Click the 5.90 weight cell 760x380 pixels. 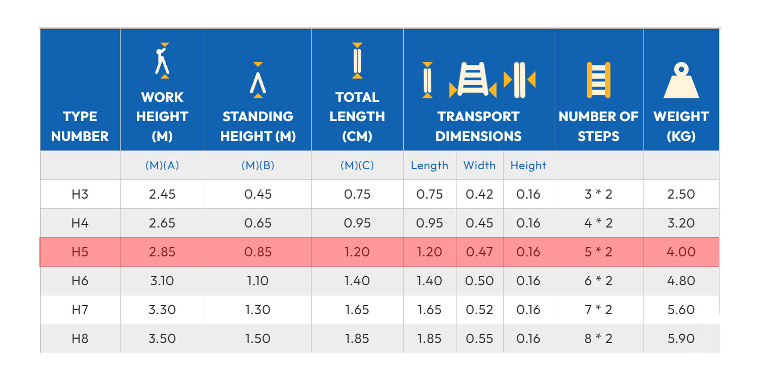681,338
